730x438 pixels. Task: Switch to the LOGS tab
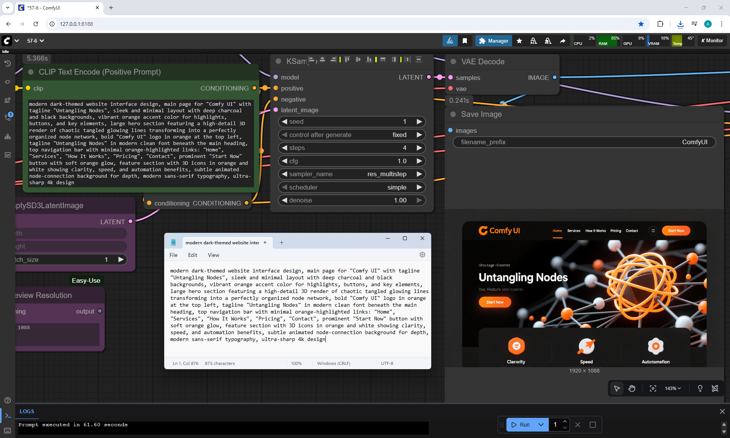[x=27, y=411]
